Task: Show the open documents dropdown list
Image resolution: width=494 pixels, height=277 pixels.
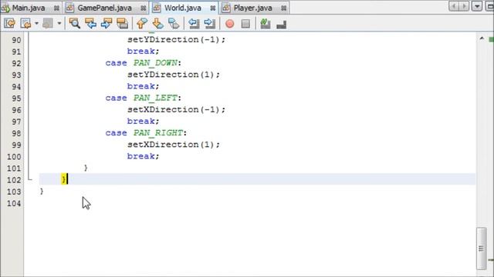Action: click(x=477, y=6)
